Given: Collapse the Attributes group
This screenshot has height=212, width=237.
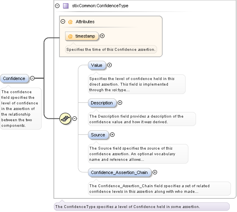Looking at the screenshot, I should pos(63,22).
